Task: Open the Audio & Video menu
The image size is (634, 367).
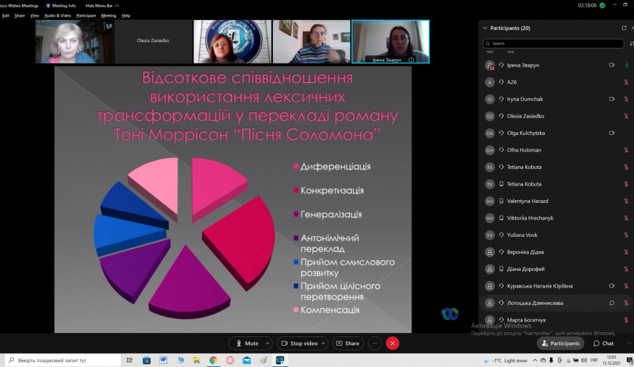Action: coord(58,15)
